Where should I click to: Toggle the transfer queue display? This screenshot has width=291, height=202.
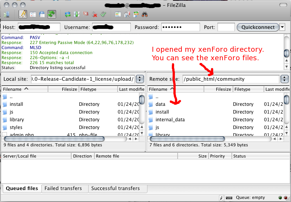click(x=51, y=15)
